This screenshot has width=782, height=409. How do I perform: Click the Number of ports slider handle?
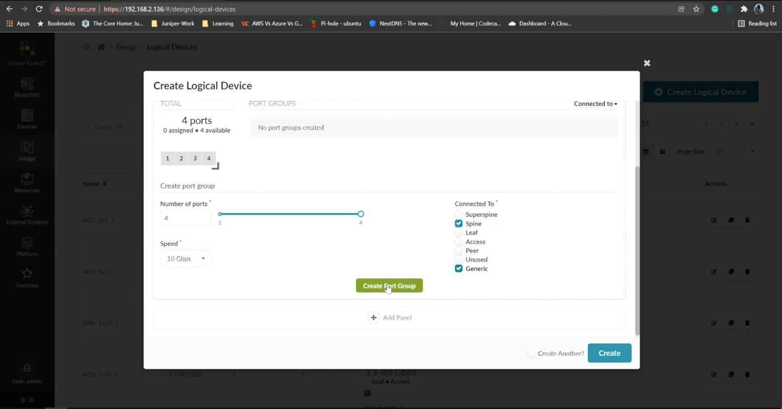361,214
